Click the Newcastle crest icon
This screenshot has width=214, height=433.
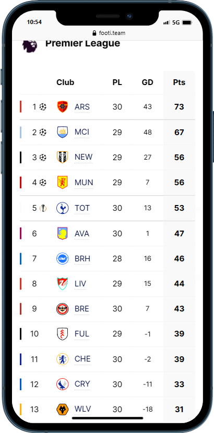point(63,157)
